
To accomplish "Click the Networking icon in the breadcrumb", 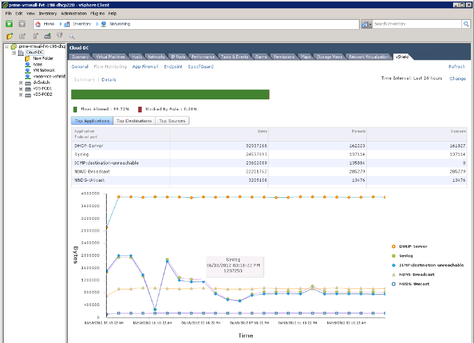I will point(104,24).
